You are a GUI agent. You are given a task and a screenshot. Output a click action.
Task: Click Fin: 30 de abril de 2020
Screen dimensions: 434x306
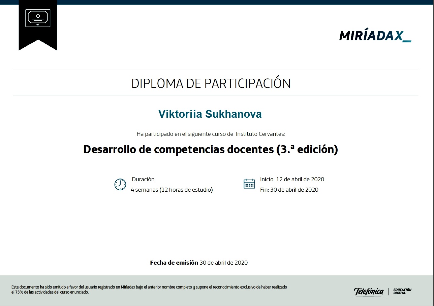coord(289,190)
